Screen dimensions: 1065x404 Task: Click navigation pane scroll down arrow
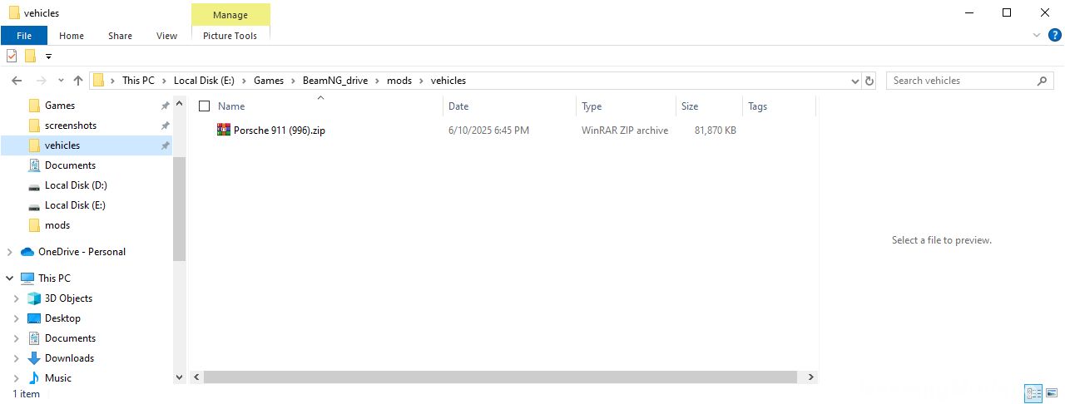[179, 377]
